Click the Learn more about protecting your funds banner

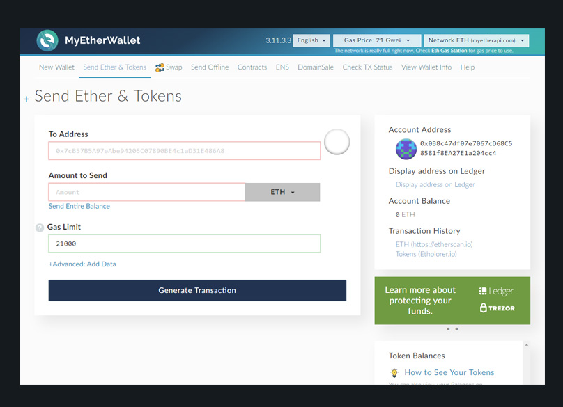(452, 301)
